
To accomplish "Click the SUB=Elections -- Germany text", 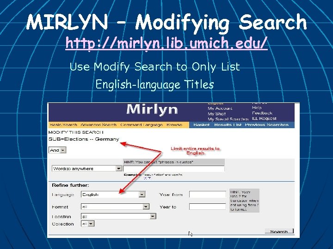I will (84, 139).
